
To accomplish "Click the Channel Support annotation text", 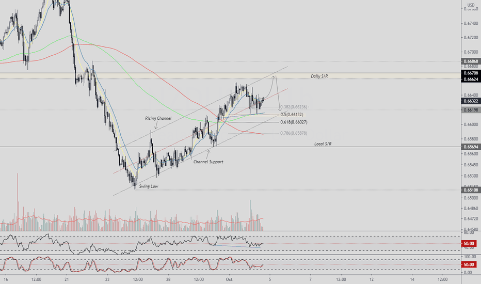I will (x=209, y=162).
